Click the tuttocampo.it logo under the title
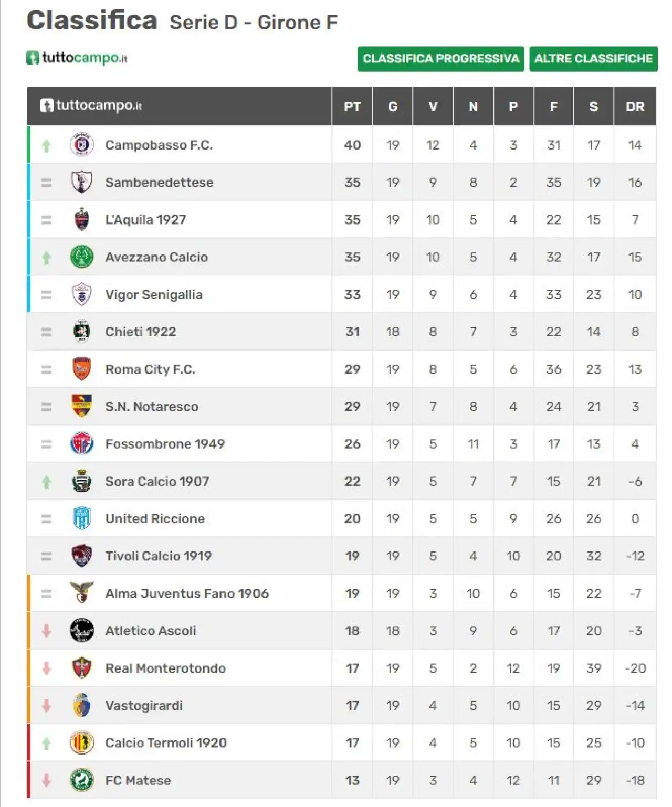The height and width of the screenshot is (807, 672). 77,58
